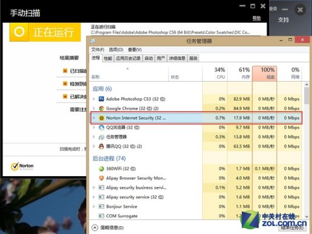
Task: Click 支持 in the Norton main window
Action: [284, 19]
